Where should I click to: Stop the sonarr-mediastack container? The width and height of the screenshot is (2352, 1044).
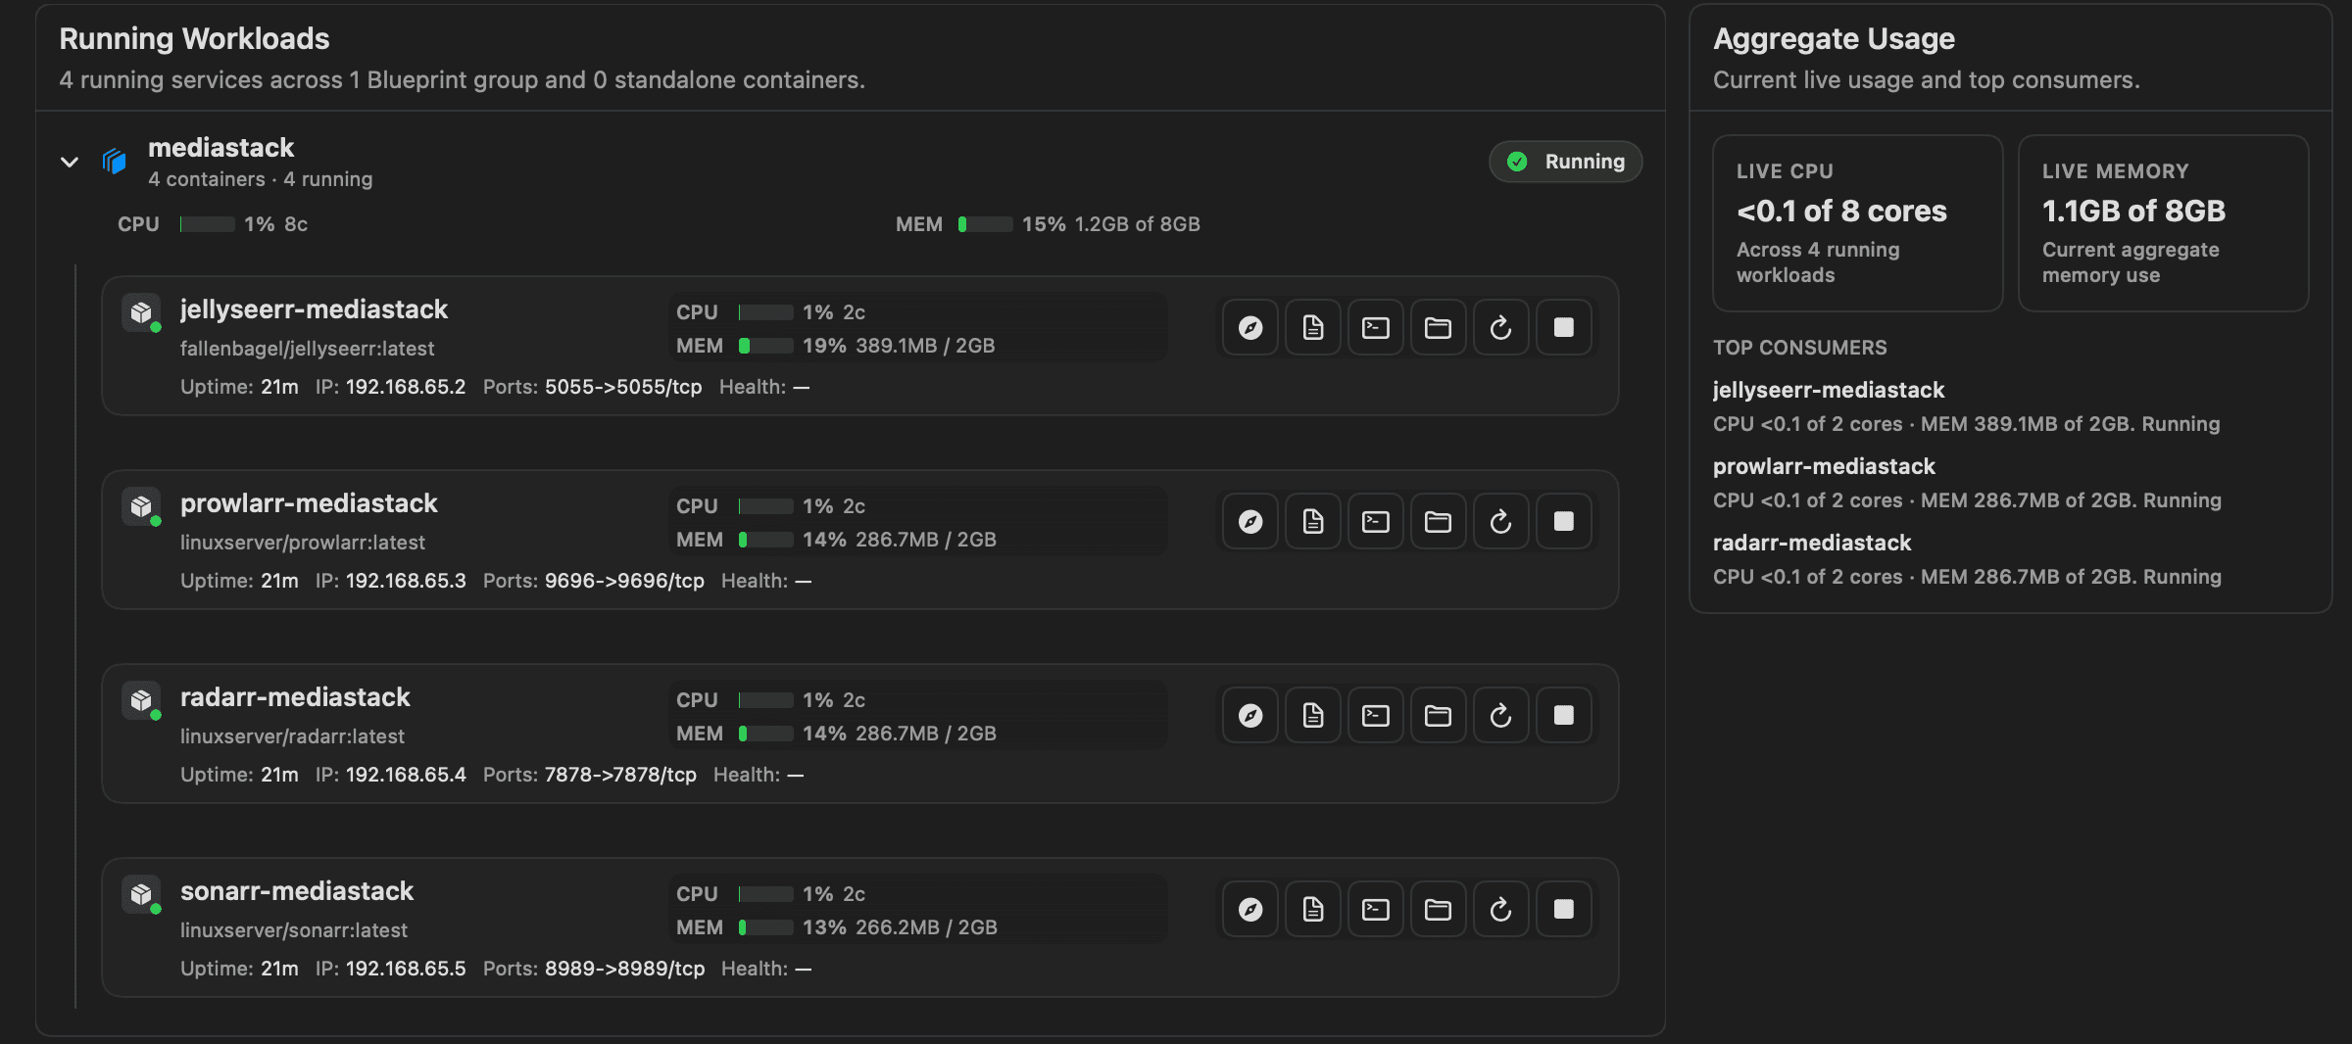coord(1564,909)
